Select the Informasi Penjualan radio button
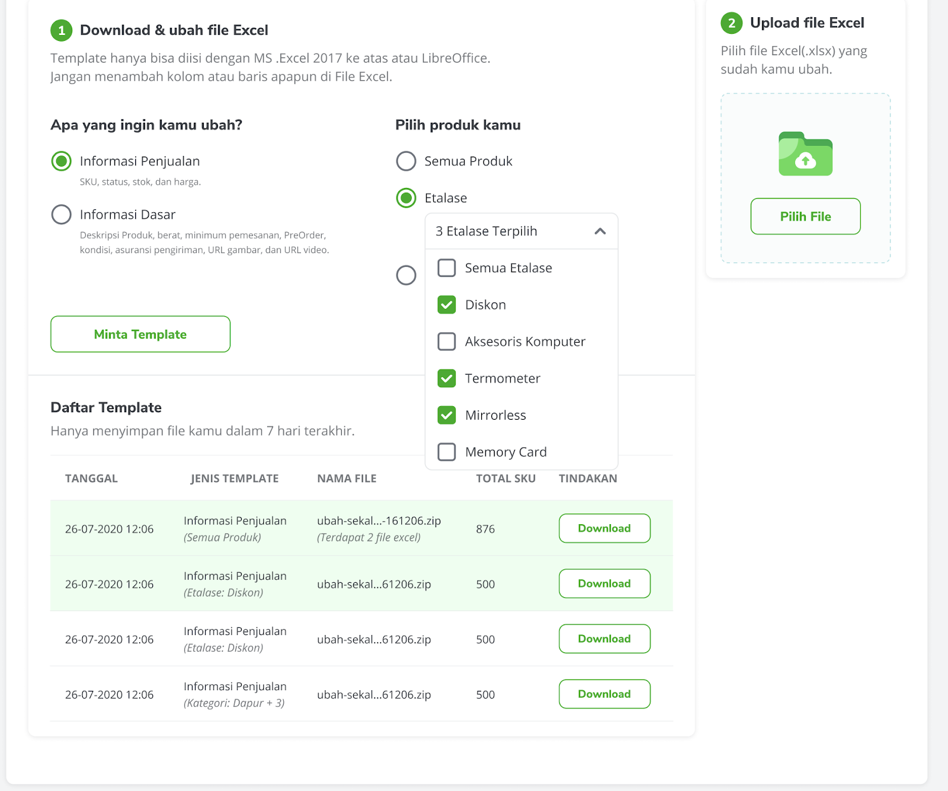948x791 pixels. 61,161
